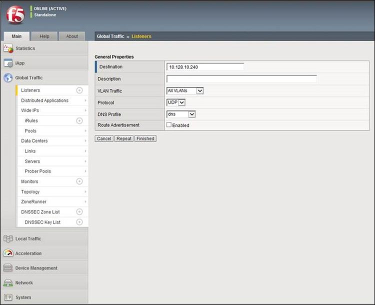Enable the Route Advertisement checkbox
Screen dimensions: 375x305
point(169,125)
